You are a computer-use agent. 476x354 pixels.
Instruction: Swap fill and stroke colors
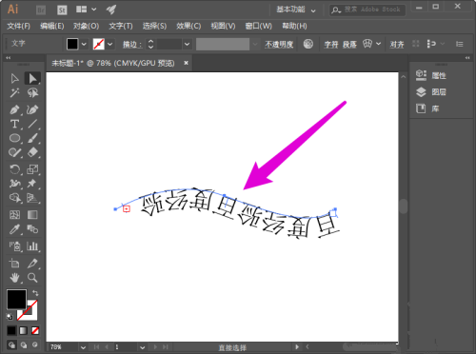point(35,293)
